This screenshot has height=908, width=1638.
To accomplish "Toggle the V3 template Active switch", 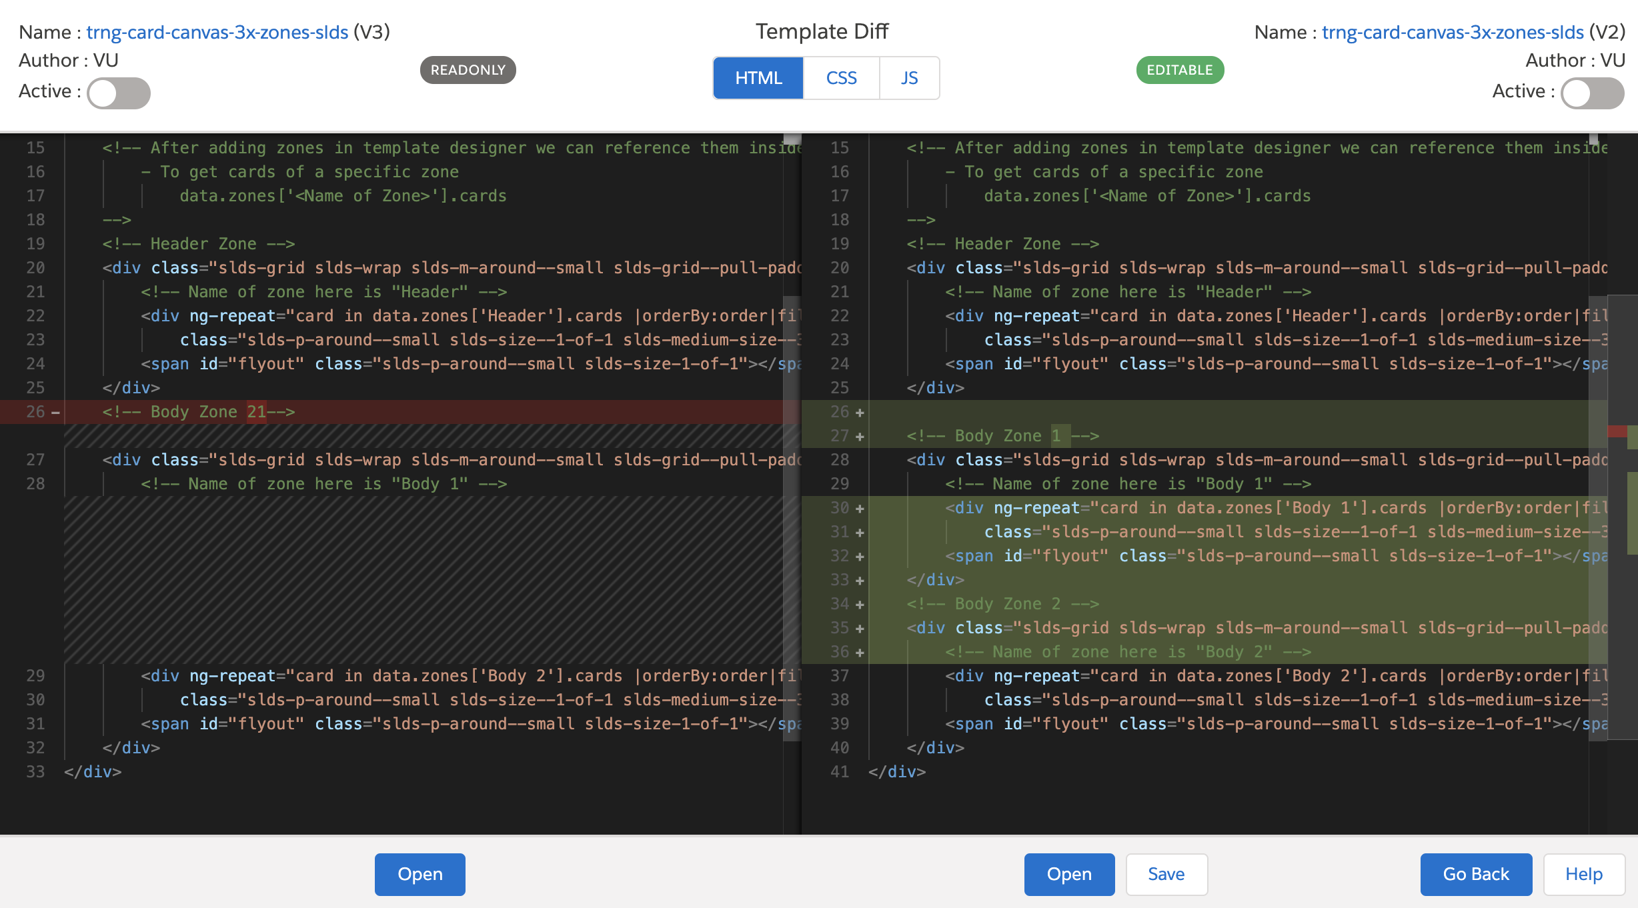I will coord(119,93).
